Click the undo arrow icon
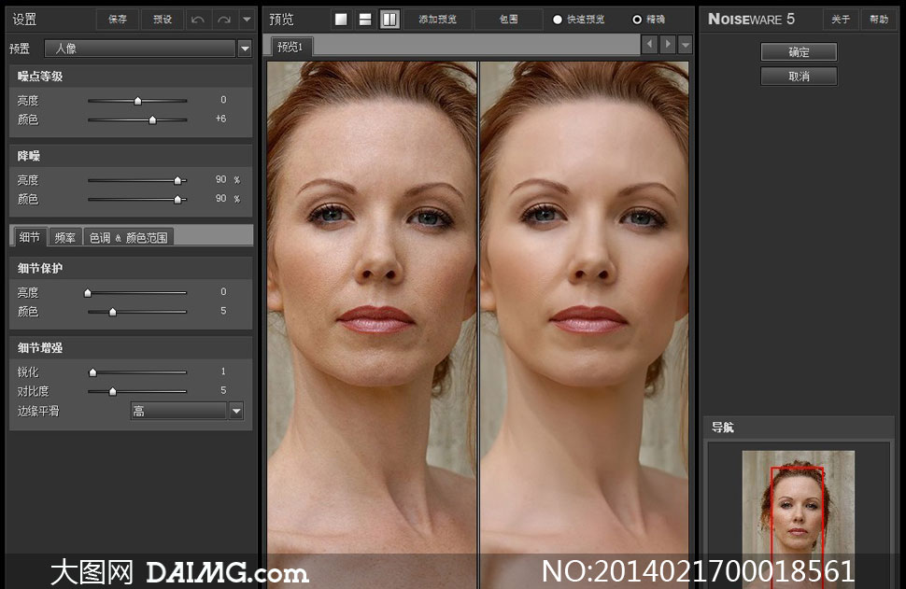906x589 pixels. pos(197,19)
